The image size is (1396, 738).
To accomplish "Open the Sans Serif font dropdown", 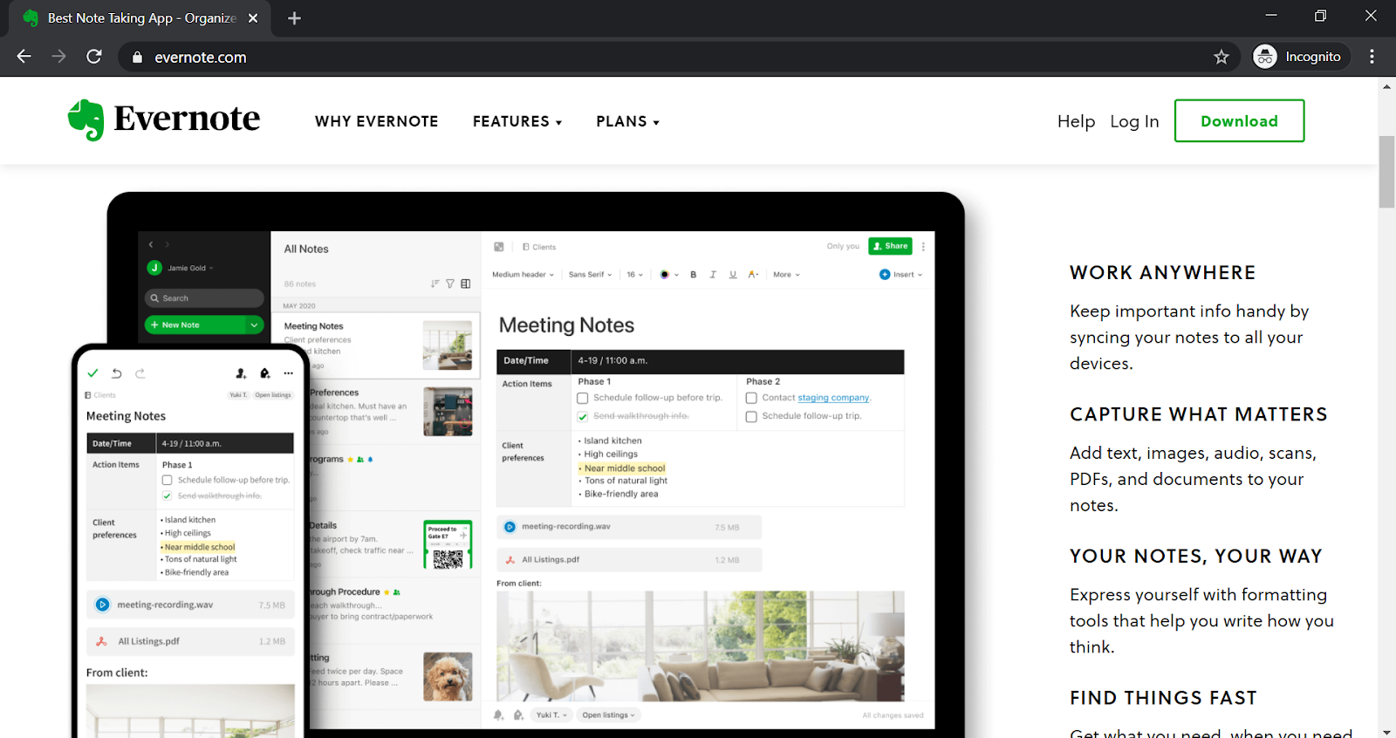I will pos(590,275).
